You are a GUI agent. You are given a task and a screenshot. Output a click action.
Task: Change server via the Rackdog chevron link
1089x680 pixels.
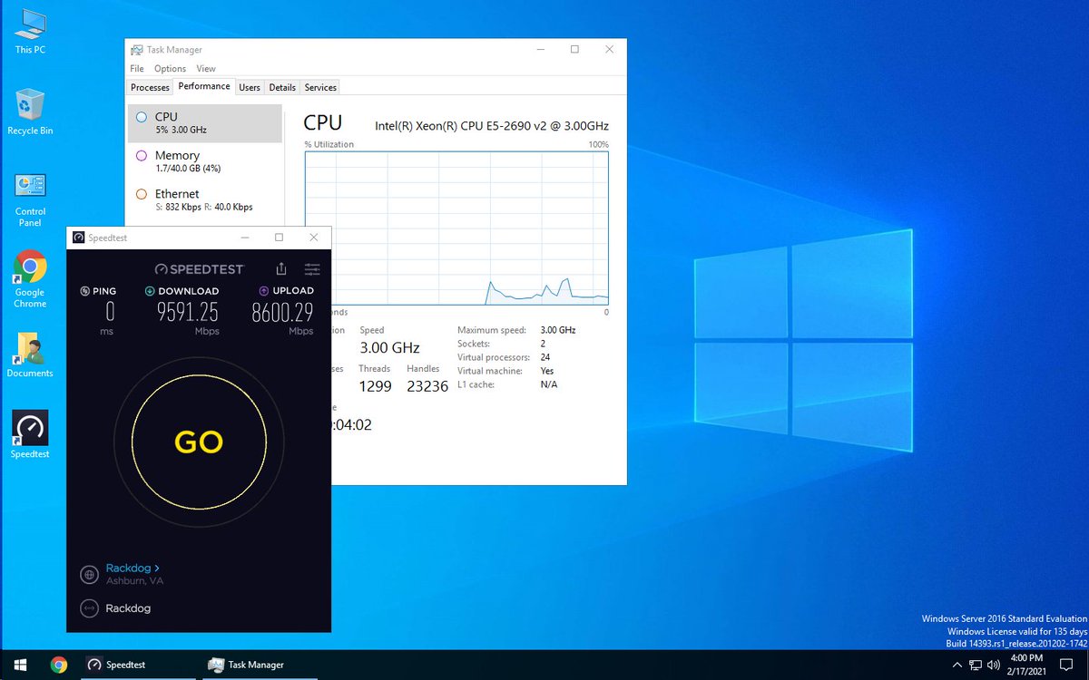point(132,568)
